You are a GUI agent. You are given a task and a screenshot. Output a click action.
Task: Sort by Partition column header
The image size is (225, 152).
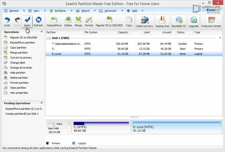[64, 32]
